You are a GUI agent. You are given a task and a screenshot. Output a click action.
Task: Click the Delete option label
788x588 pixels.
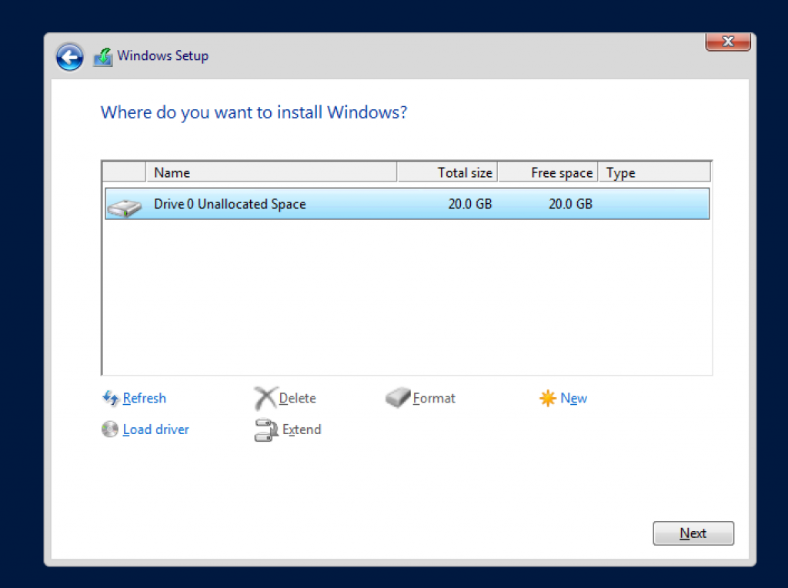[296, 398]
